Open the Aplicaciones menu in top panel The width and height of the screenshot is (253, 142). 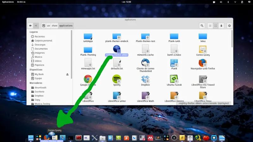pyautogui.click(x=8, y=2)
